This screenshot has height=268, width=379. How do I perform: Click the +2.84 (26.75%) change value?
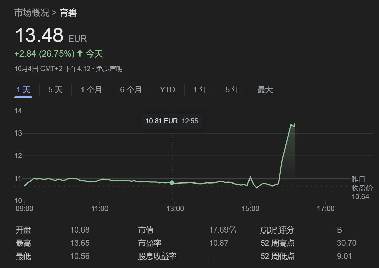(45, 54)
